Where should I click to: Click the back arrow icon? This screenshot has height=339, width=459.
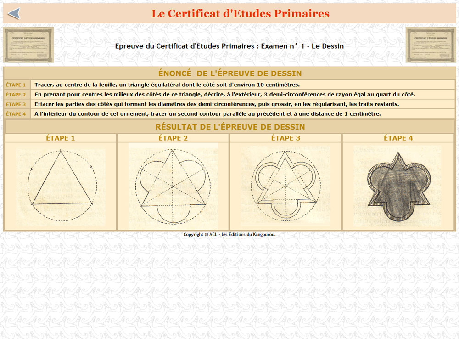(x=14, y=14)
